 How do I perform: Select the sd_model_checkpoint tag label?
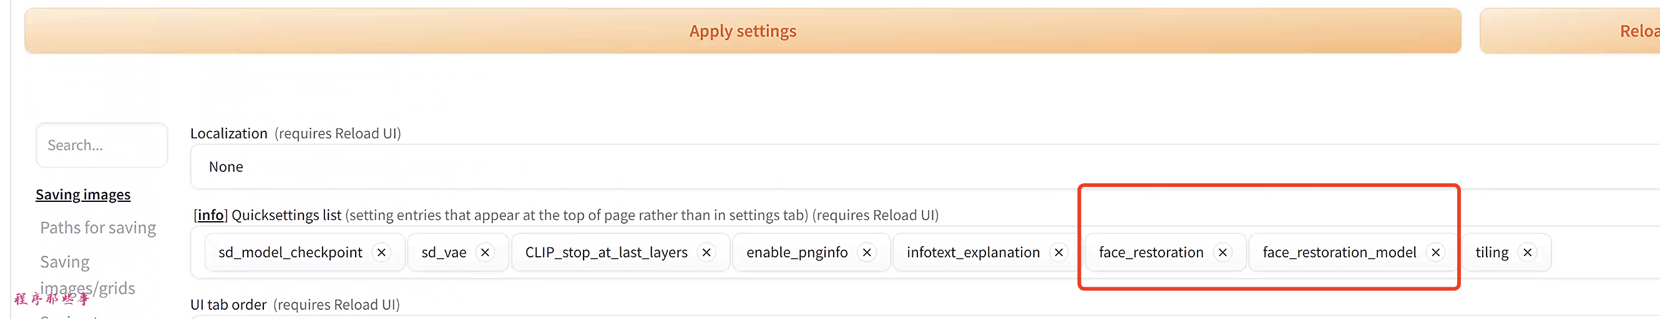coord(290,252)
